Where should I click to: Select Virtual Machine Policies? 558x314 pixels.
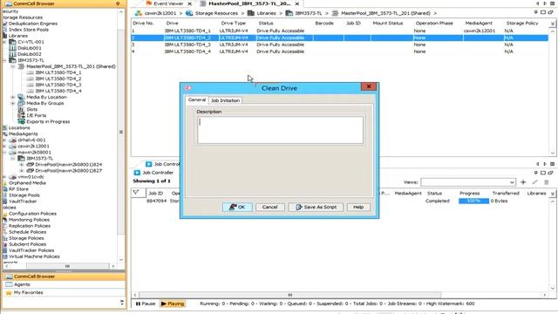point(34,256)
